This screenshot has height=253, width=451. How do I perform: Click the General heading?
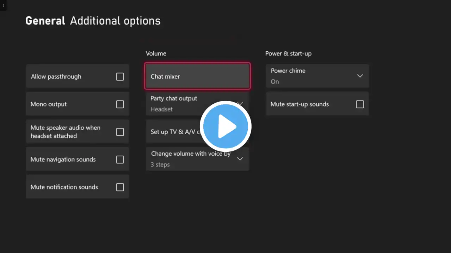click(45, 21)
